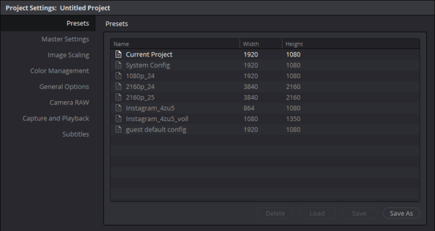The image size is (435, 231).
Task: Open Capture and Playback settings
Action: point(56,118)
